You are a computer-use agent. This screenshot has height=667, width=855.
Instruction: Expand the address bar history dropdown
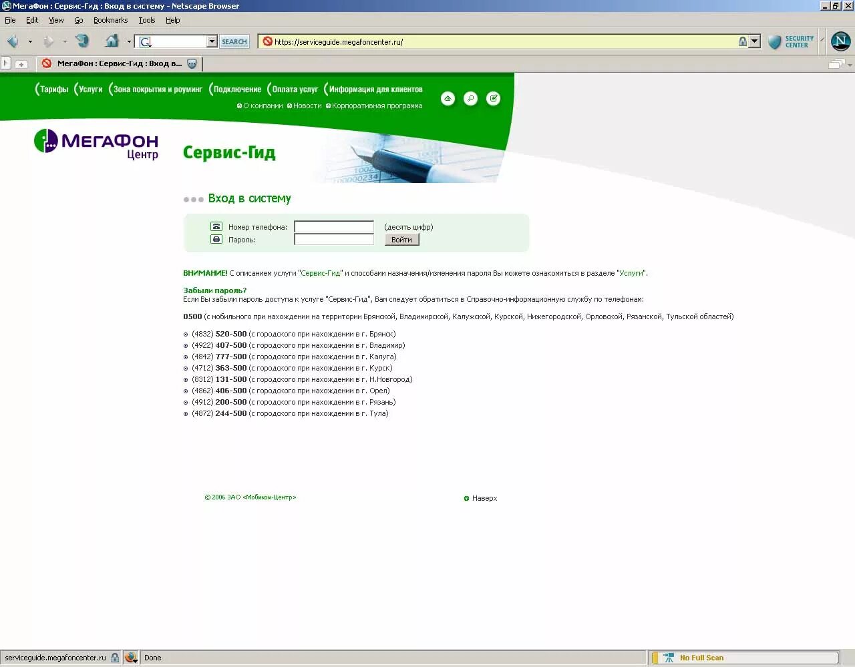point(755,41)
